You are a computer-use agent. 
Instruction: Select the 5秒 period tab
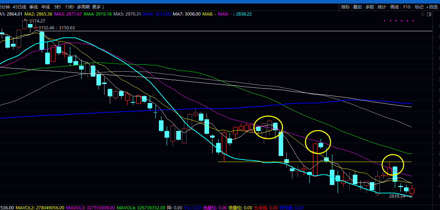click(57, 7)
